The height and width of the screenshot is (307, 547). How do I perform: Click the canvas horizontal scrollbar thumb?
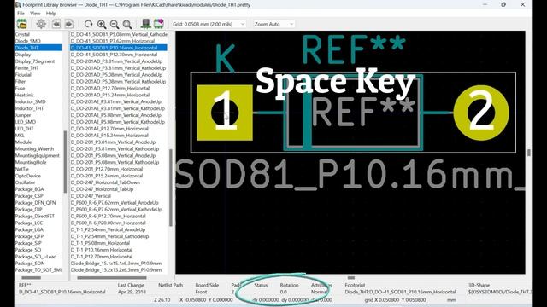coord(351,278)
